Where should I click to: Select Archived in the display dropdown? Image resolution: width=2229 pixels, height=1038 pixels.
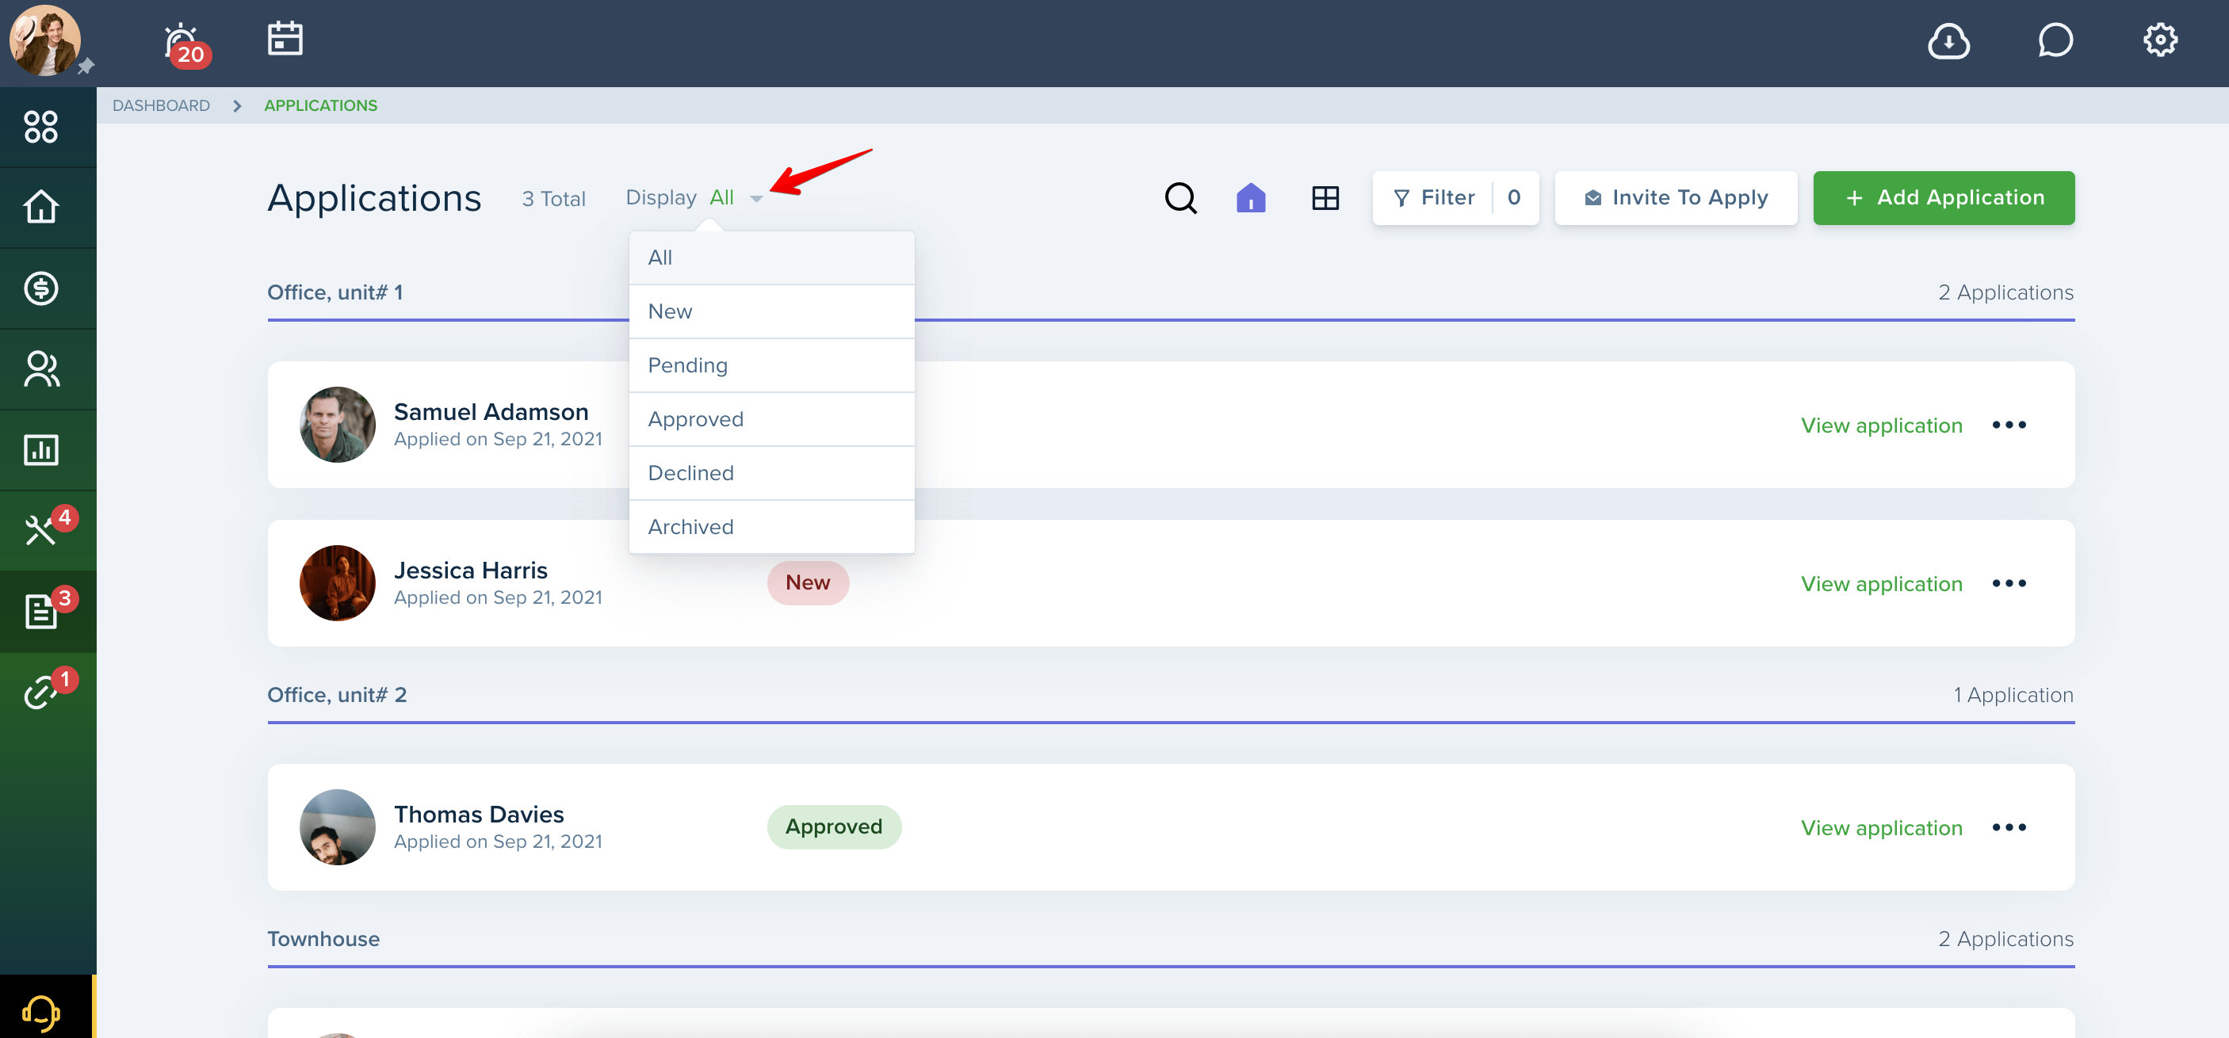(x=771, y=527)
